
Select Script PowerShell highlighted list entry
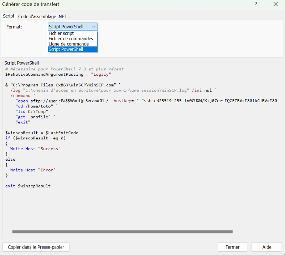pyautogui.click(x=66, y=49)
